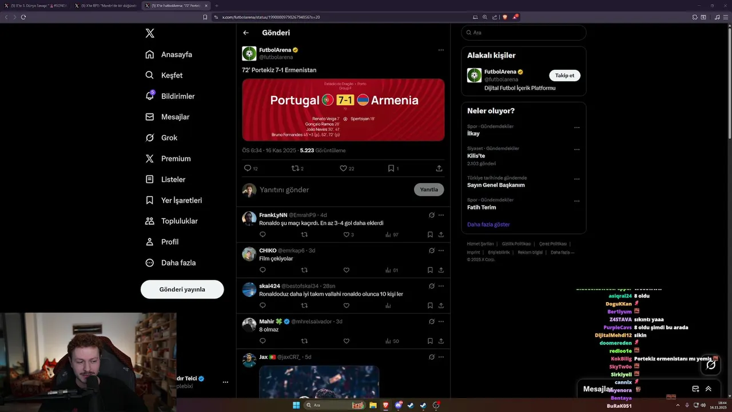
Task: Compose a new message in the Mesajlar drawer
Action: [x=695, y=389]
